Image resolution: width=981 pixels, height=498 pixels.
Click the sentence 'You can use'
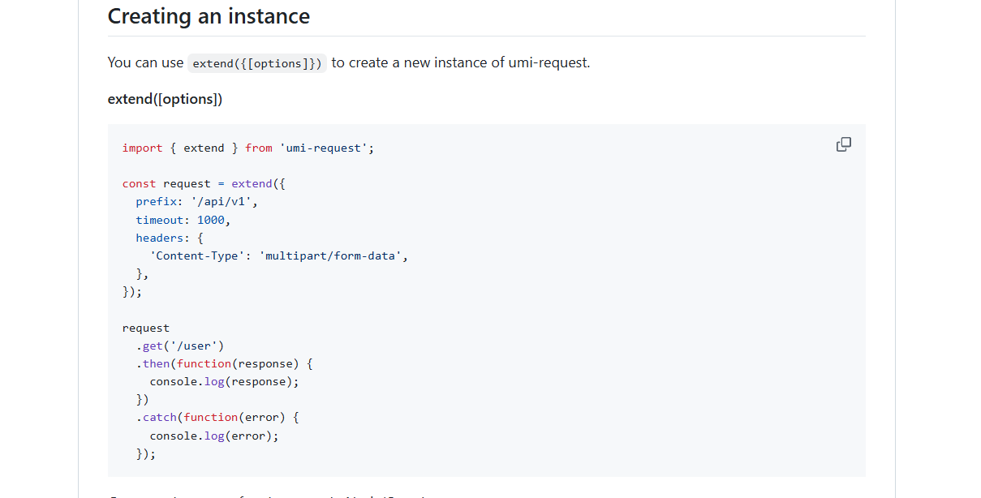tap(146, 62)
